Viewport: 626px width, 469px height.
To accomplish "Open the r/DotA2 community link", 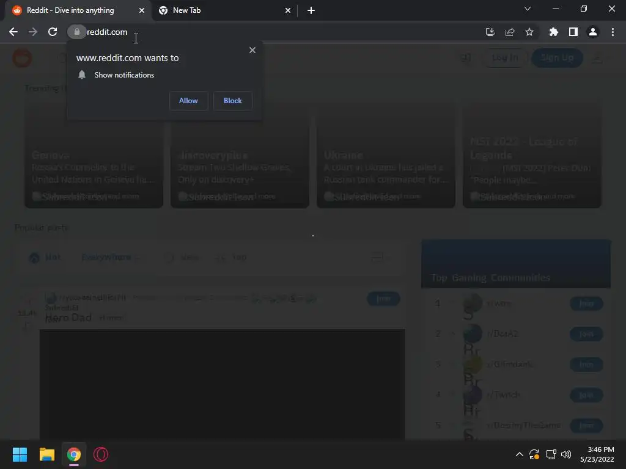I will [503, 334].
